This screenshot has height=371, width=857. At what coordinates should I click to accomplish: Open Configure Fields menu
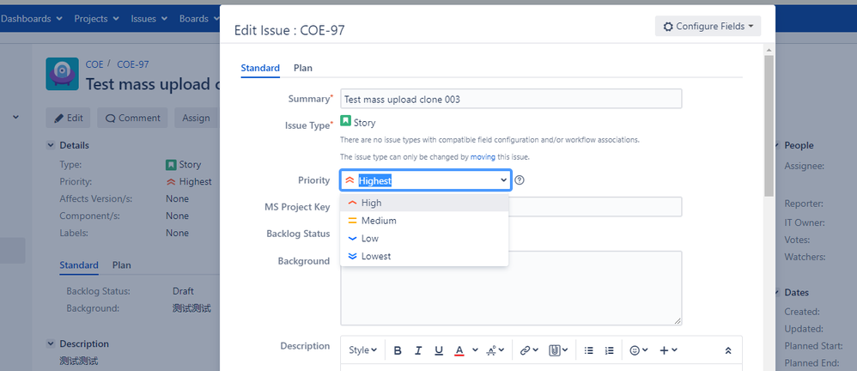[708, 27]
